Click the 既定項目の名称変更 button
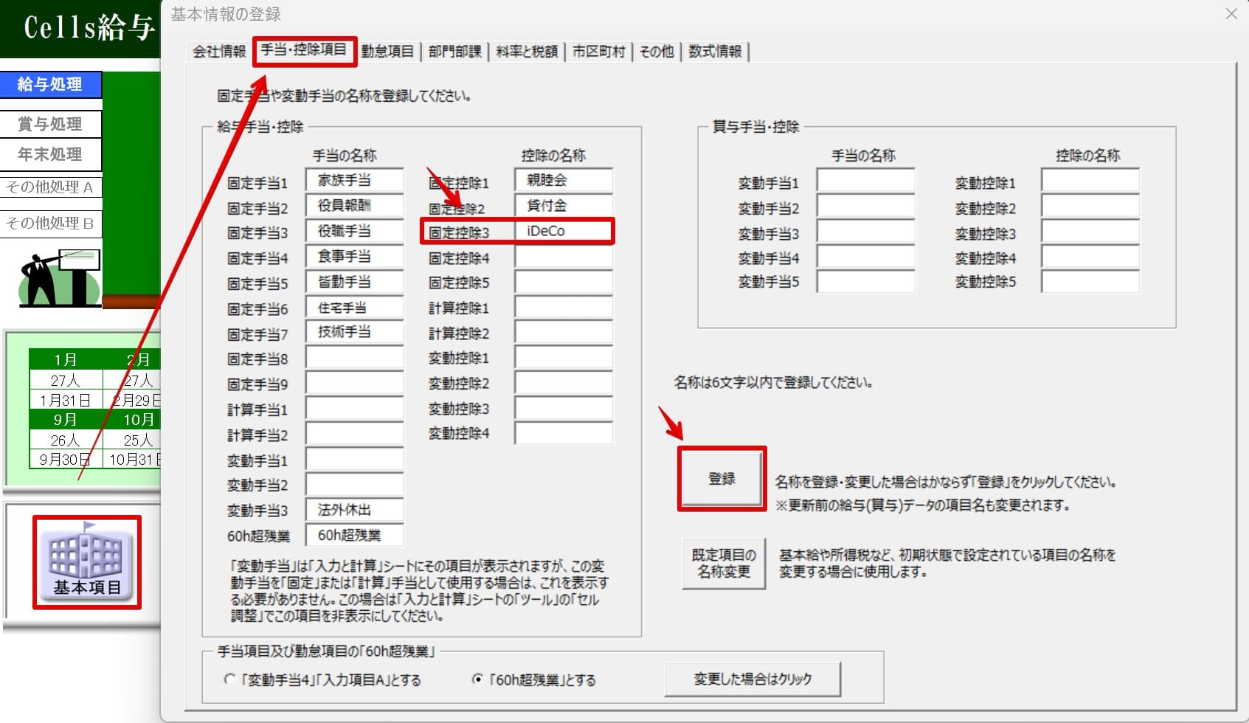 click(723, 564)
